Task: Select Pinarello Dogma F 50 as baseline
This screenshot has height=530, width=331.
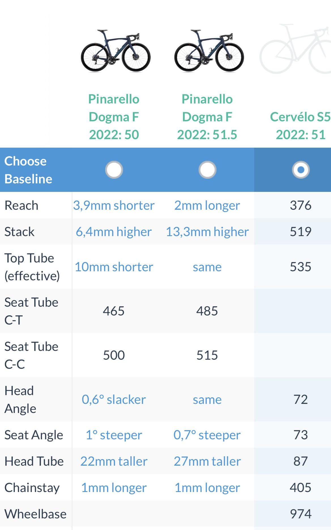Action: coord(114,170)
